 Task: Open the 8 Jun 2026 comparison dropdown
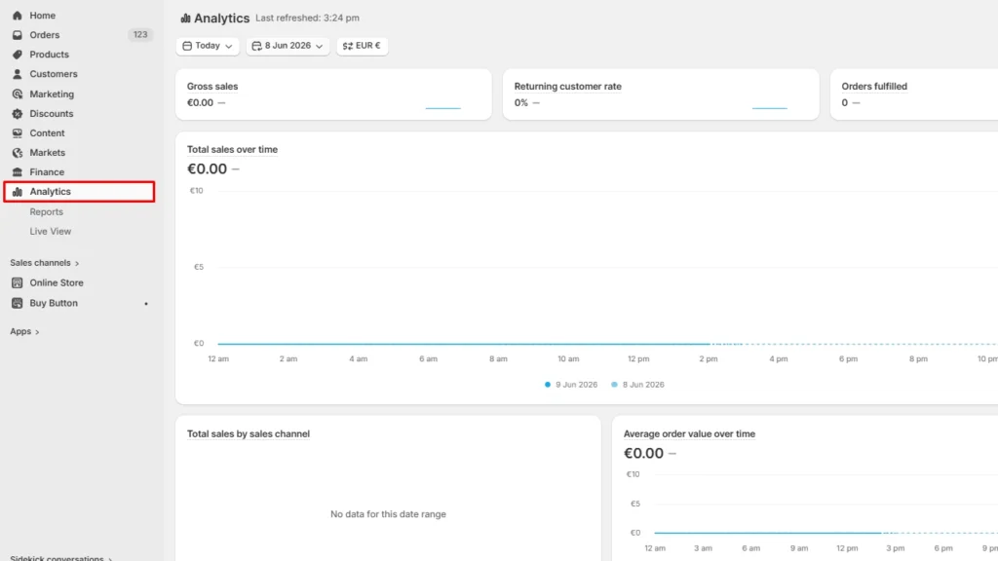(x=288, y=46)
